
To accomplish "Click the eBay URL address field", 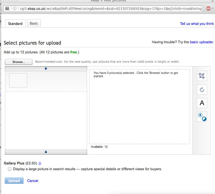I will coord(110,8).
